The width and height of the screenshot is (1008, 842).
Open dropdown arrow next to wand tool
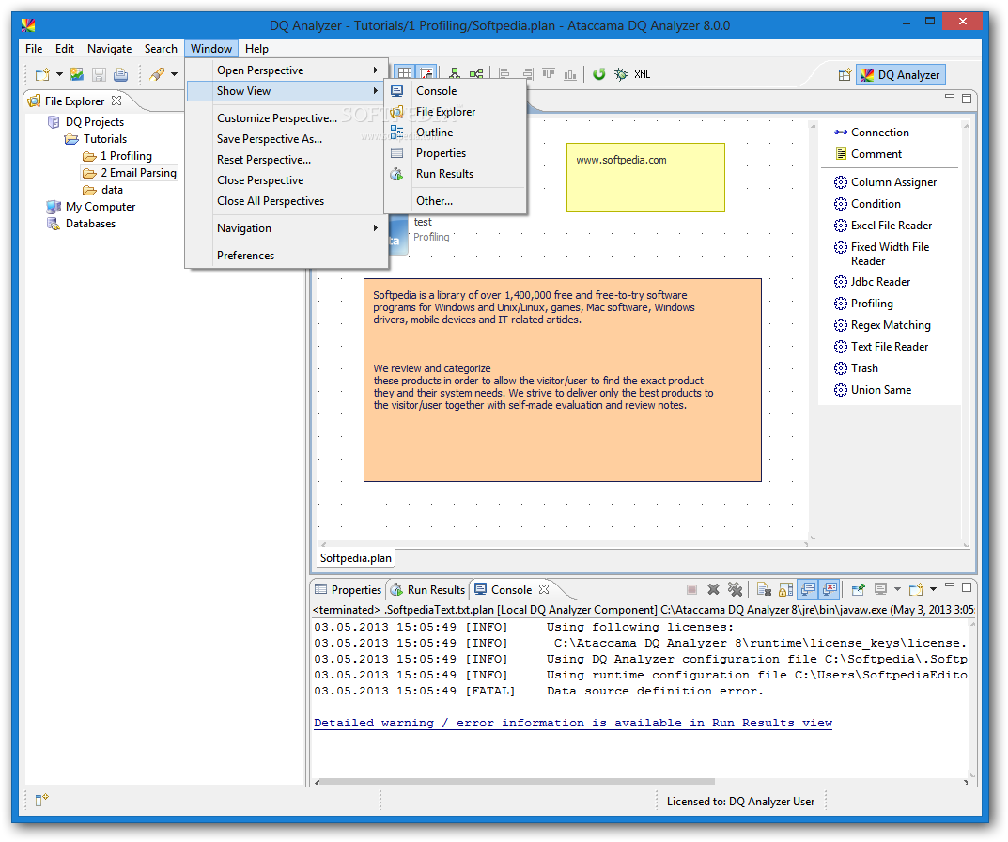[174, 74]
